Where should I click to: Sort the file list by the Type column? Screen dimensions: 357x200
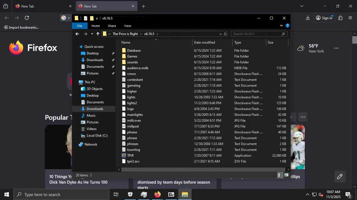[249, 42]
